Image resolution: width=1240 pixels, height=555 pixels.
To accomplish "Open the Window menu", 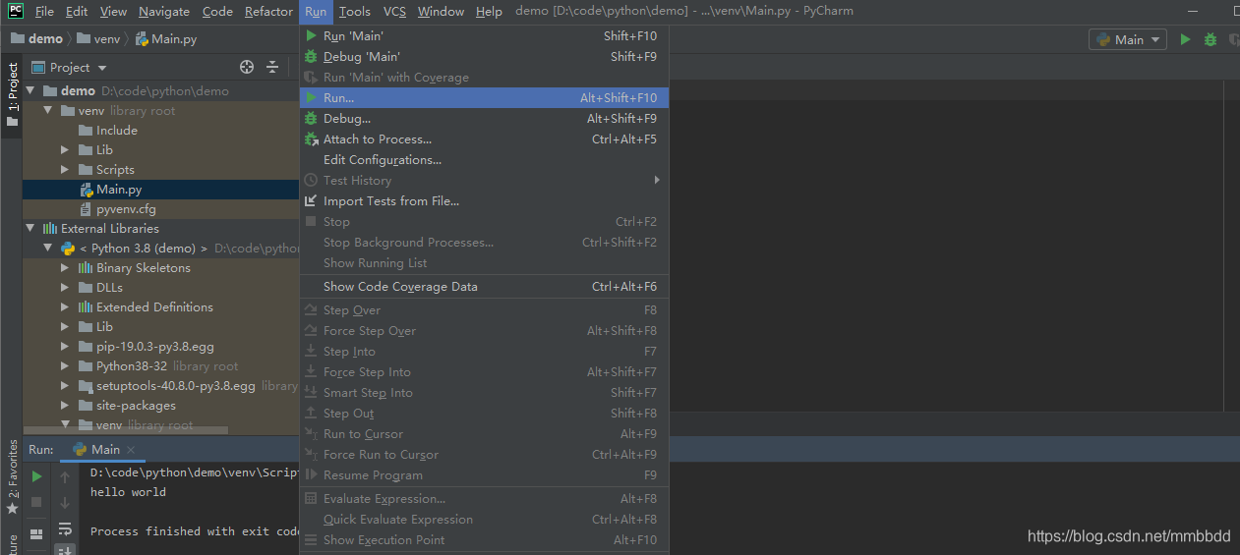I will (x=441, y=12).
